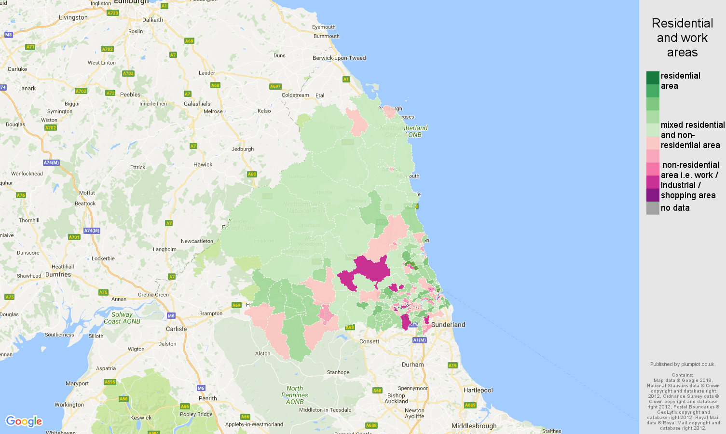This screenshot has width=726, height=434.
Task: Click the A68 shield near Consett
Action: point(350,327)
